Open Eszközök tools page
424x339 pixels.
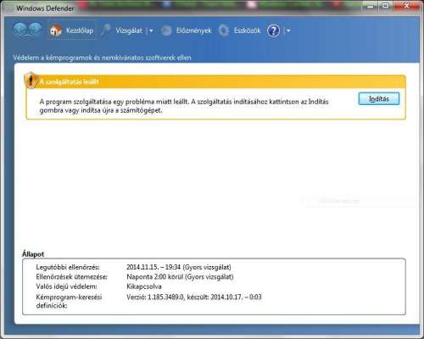pos(247,31)
